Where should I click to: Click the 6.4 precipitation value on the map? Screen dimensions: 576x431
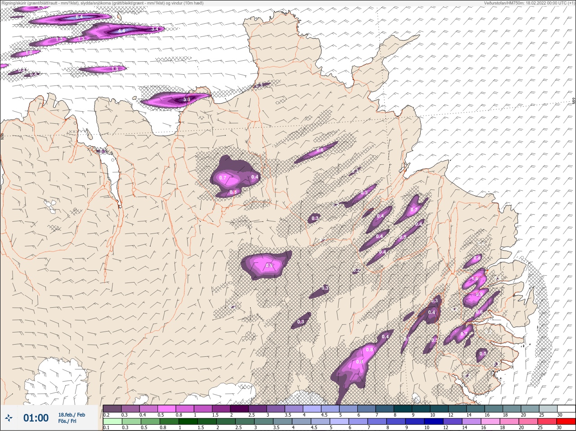79,17
